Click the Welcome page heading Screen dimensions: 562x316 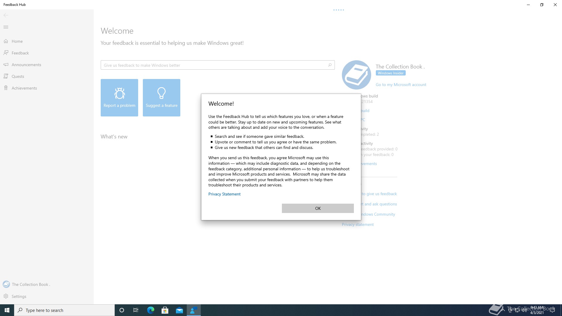pos(117,31)
